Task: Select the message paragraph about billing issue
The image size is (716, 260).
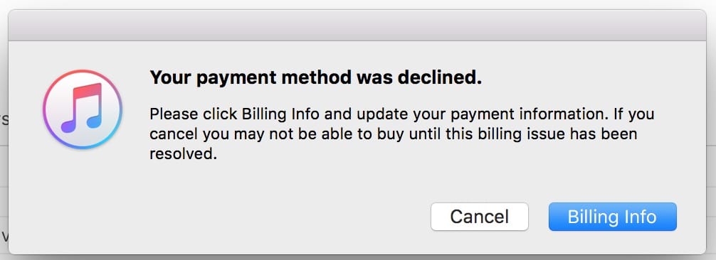Action: [x=402, y=134]
